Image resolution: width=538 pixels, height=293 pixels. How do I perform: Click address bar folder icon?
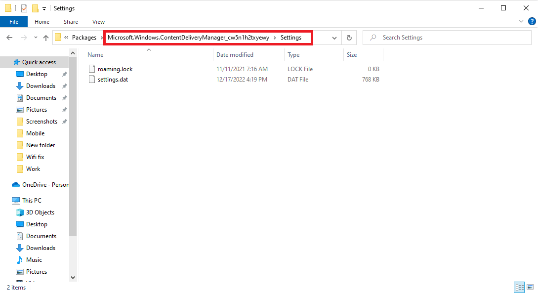(x=58, y=38)
